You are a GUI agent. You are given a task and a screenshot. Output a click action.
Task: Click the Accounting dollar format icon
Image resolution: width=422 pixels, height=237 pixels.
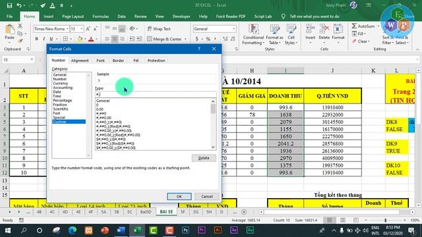pyautogui.click(x=197, y=39)
